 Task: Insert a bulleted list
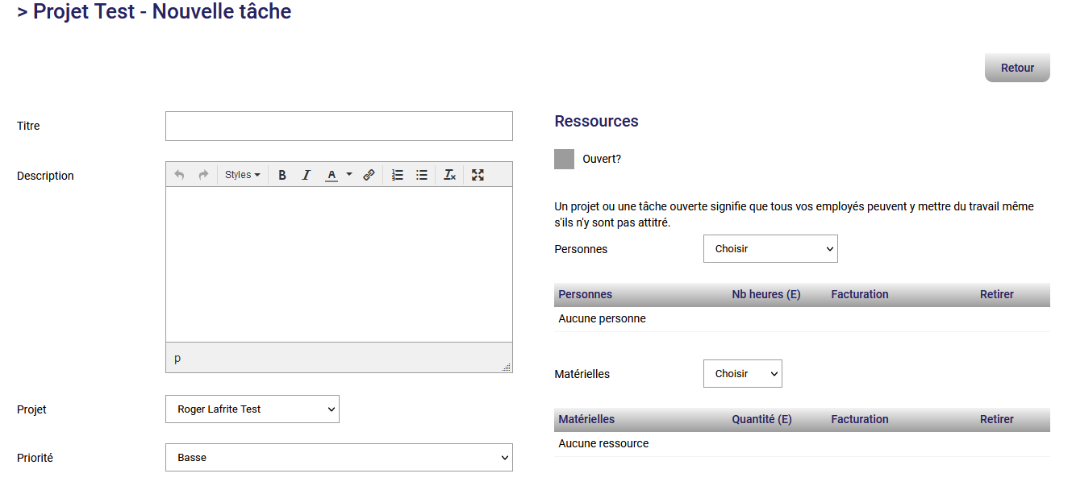(x=422, y=175)
